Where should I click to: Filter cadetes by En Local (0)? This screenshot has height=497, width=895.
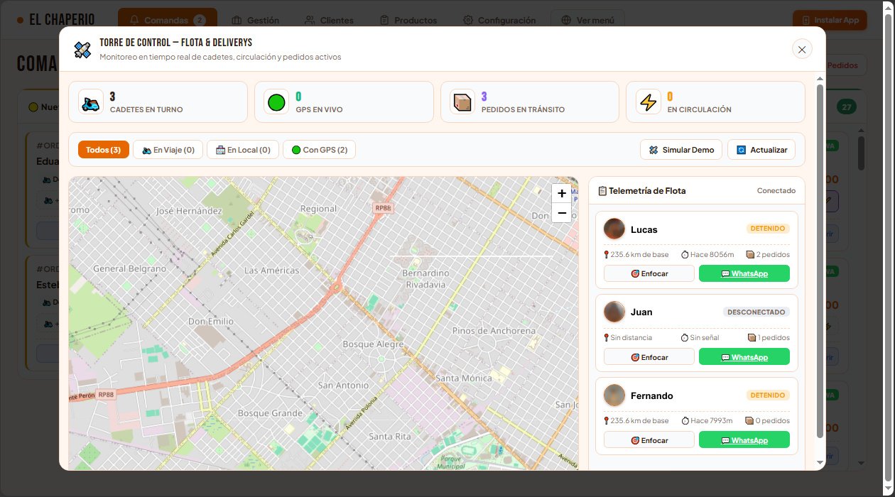coord(243,150)
